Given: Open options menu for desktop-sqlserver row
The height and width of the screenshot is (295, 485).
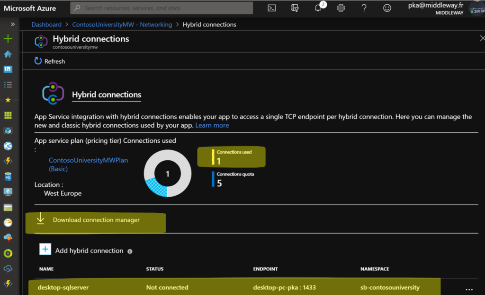Looking at the screenshot, I should coord(469,289).
